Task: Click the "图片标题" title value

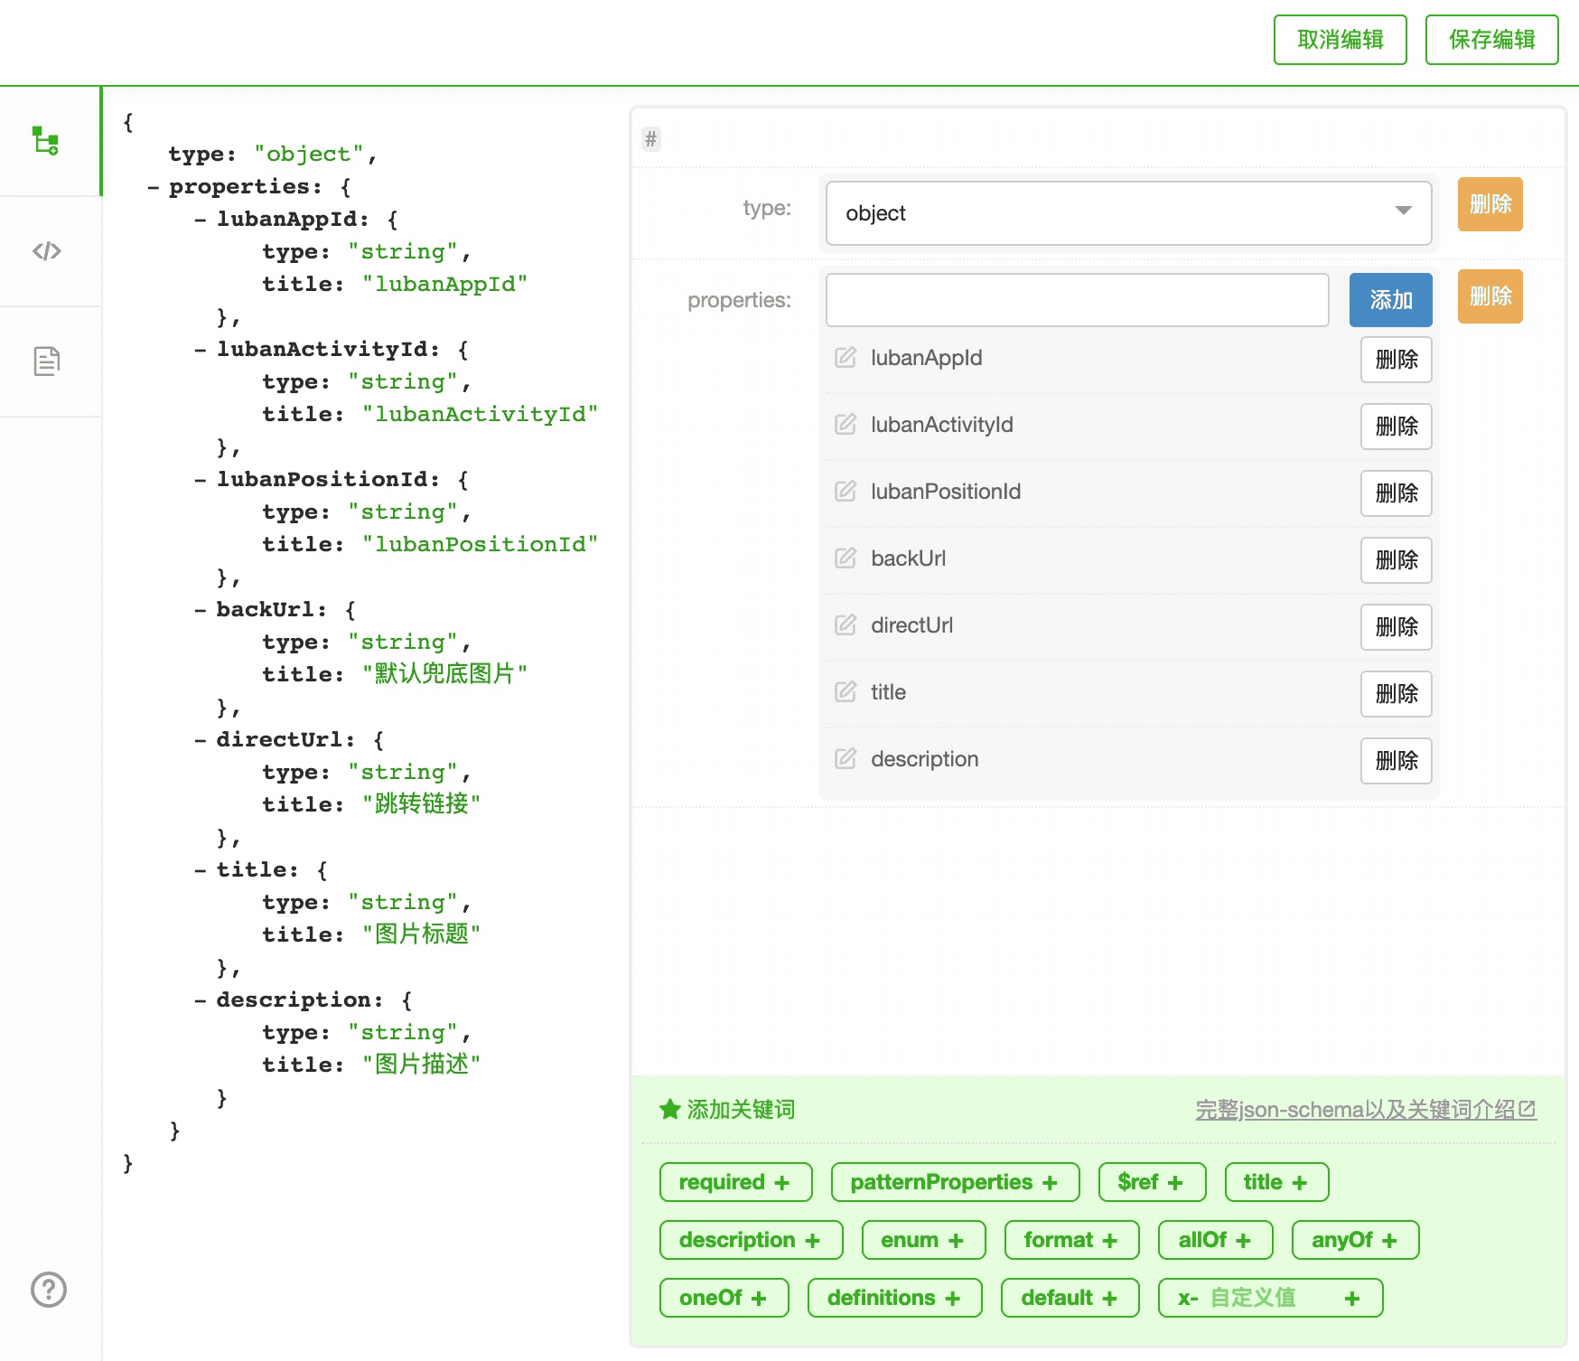Action: [x=421, y=934]
